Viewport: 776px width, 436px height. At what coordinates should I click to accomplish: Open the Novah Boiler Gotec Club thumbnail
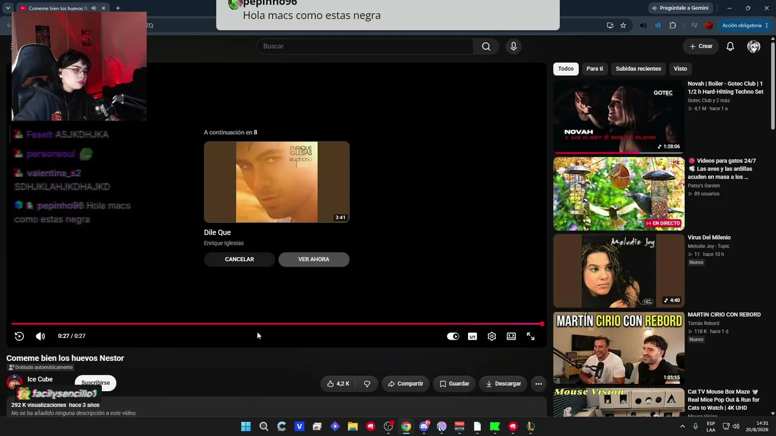tap(618, 116)
